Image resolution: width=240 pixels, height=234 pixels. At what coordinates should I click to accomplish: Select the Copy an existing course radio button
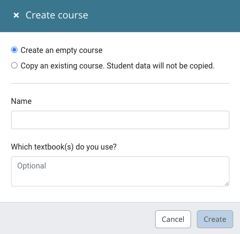point(14,66)
